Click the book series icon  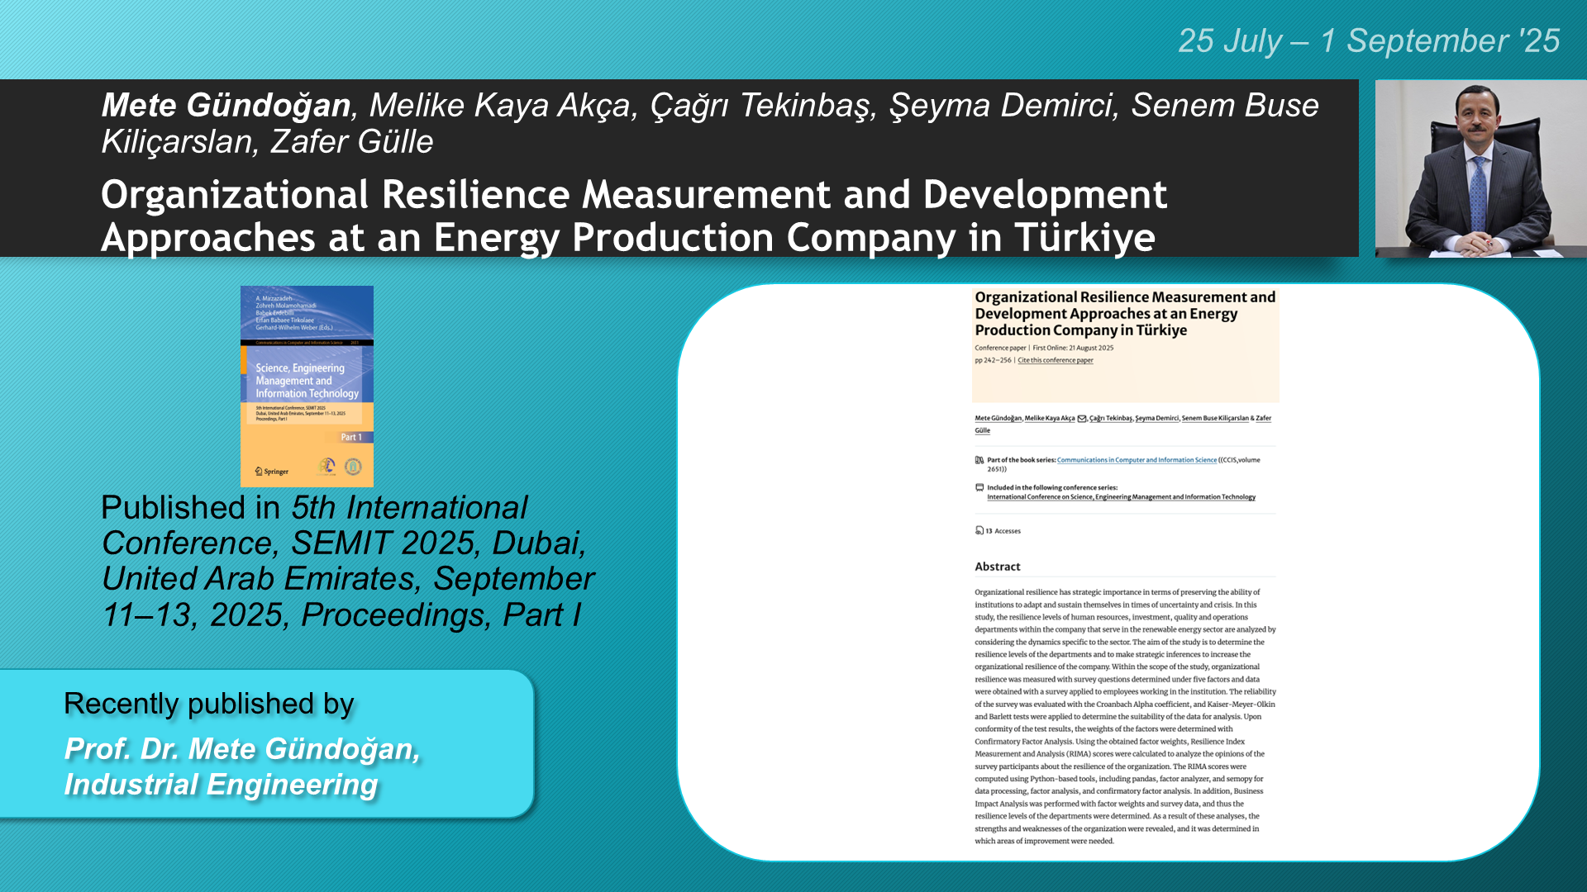click(979, 460)
